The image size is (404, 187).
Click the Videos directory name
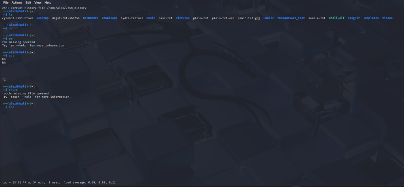(387, 18)
